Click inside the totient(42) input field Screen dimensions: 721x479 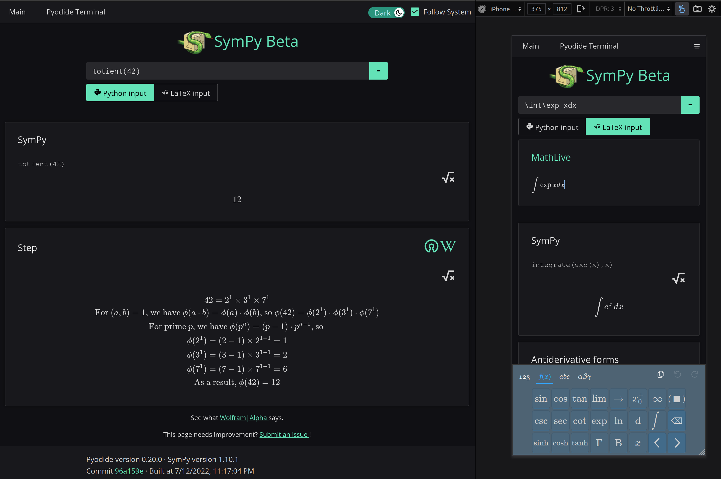(228, 71)
